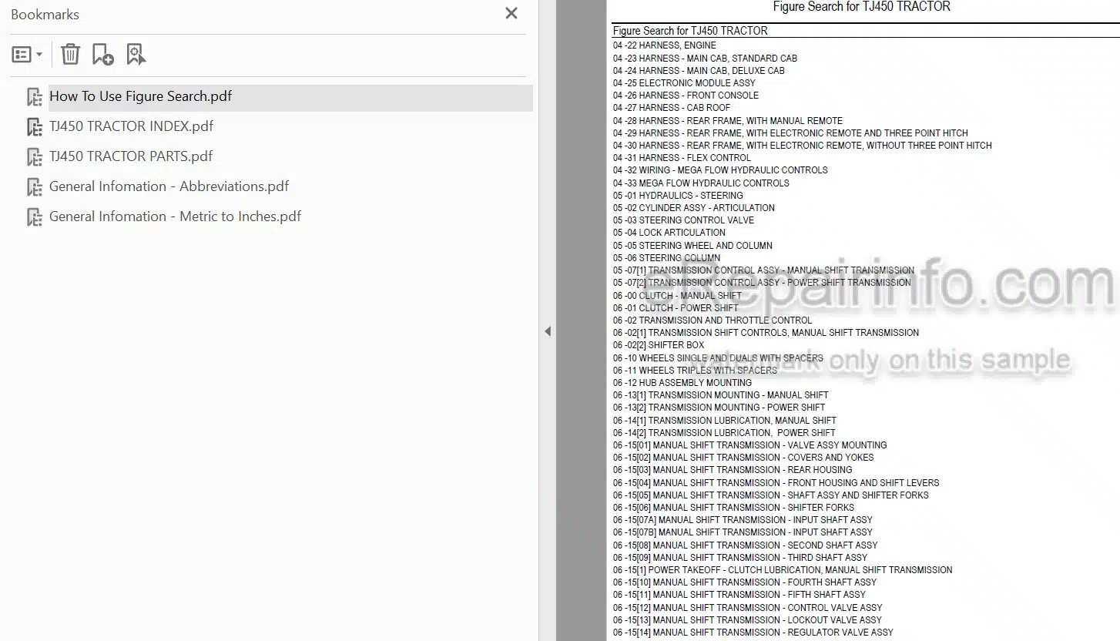
Task: Select '06 -13[1] TRANSMISSION MOUNTING - MANUAL SHIFT'
Action: tap(721, 394)
